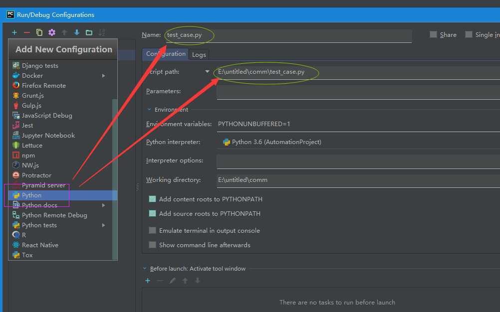Move before-launch task down
The width and height of the screenshot is (500, 312).
click(198, 281)
